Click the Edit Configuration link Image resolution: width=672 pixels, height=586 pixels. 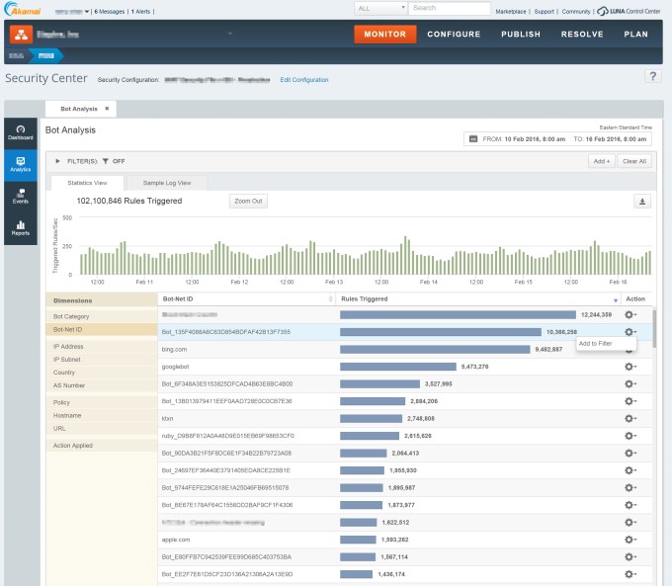[x=304, y=79]
